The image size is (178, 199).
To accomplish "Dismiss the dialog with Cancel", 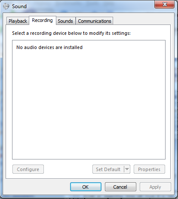I will 120,187.
